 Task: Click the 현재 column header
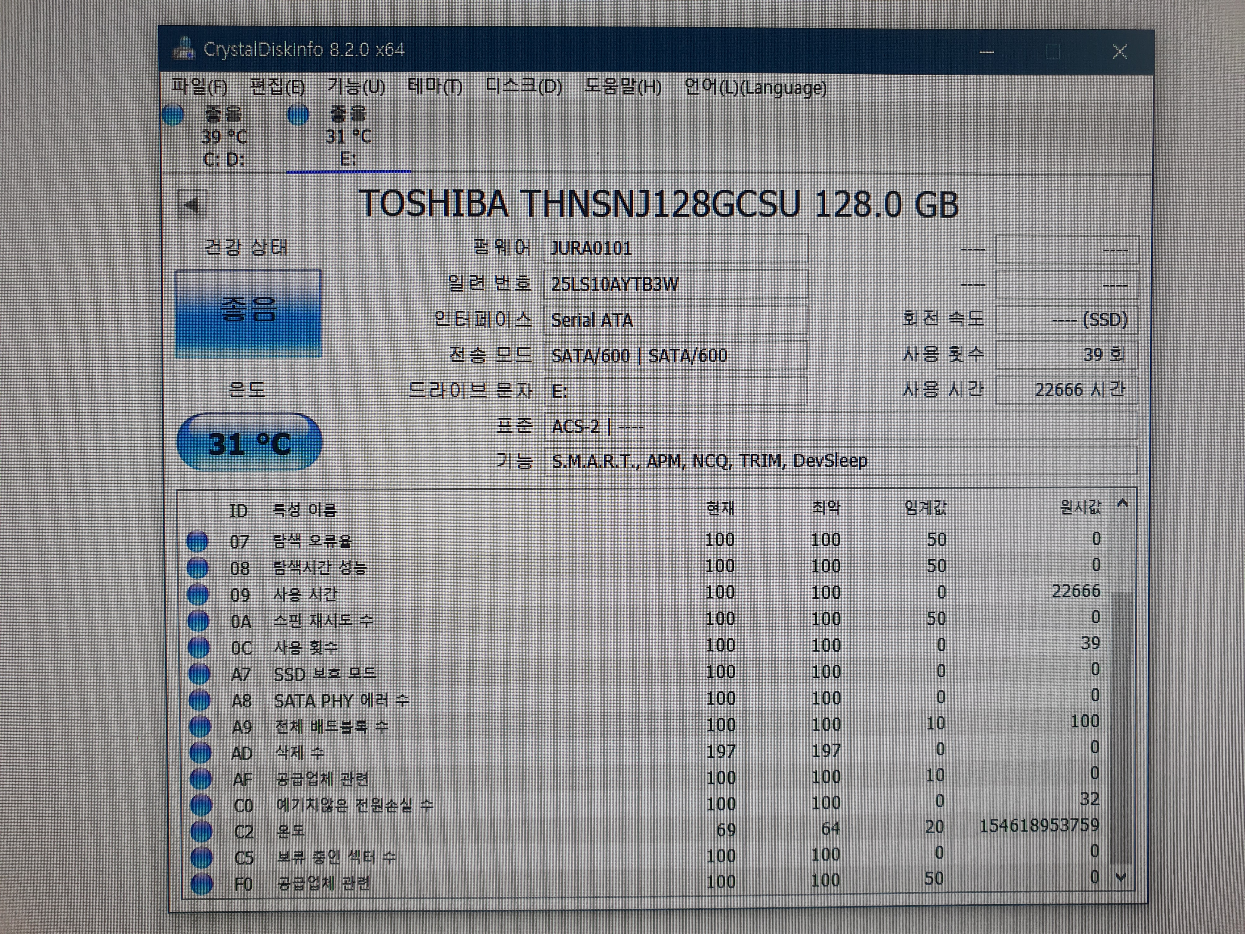[x=720, y=508]
